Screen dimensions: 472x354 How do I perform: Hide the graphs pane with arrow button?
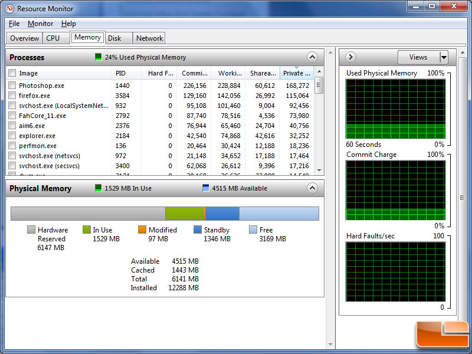point(350,57)
